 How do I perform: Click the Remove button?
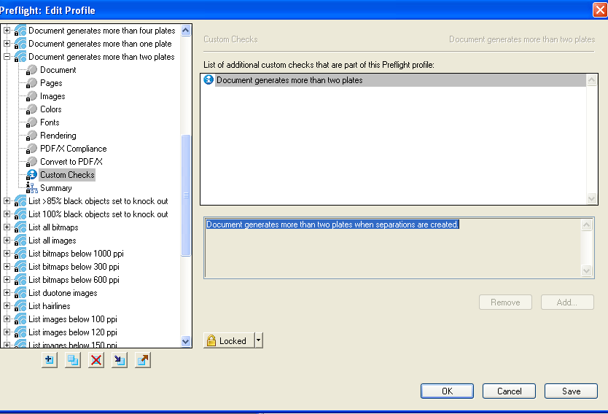505,302
